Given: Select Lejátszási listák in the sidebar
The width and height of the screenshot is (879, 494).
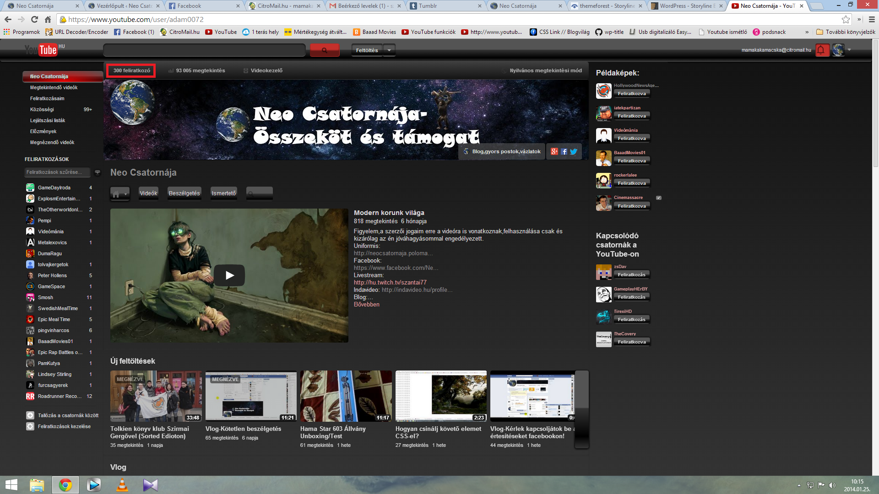Looking at the screenshot, I should (48, 120).
